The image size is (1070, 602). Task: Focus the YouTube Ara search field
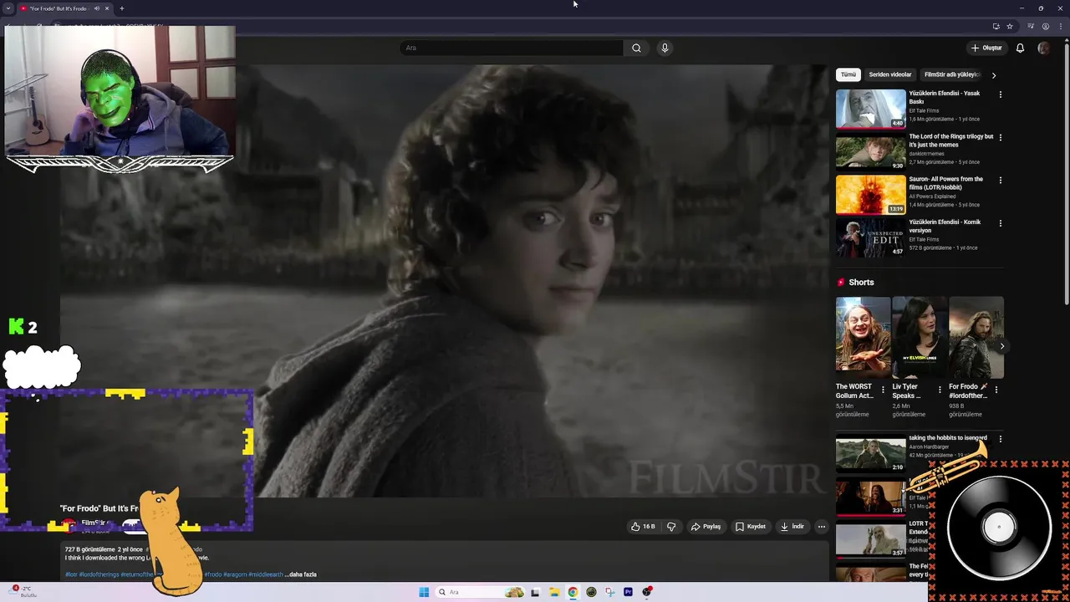tap(511, 48)
